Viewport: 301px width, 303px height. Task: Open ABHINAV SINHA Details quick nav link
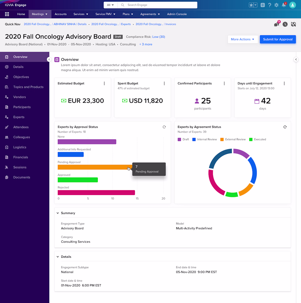55,24
